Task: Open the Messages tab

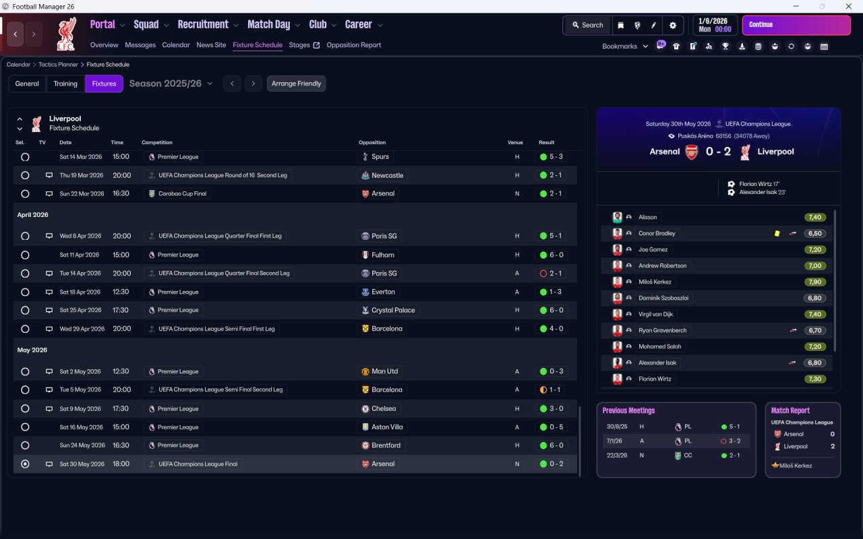Action: pyautogui.click(x=140, y=45)
